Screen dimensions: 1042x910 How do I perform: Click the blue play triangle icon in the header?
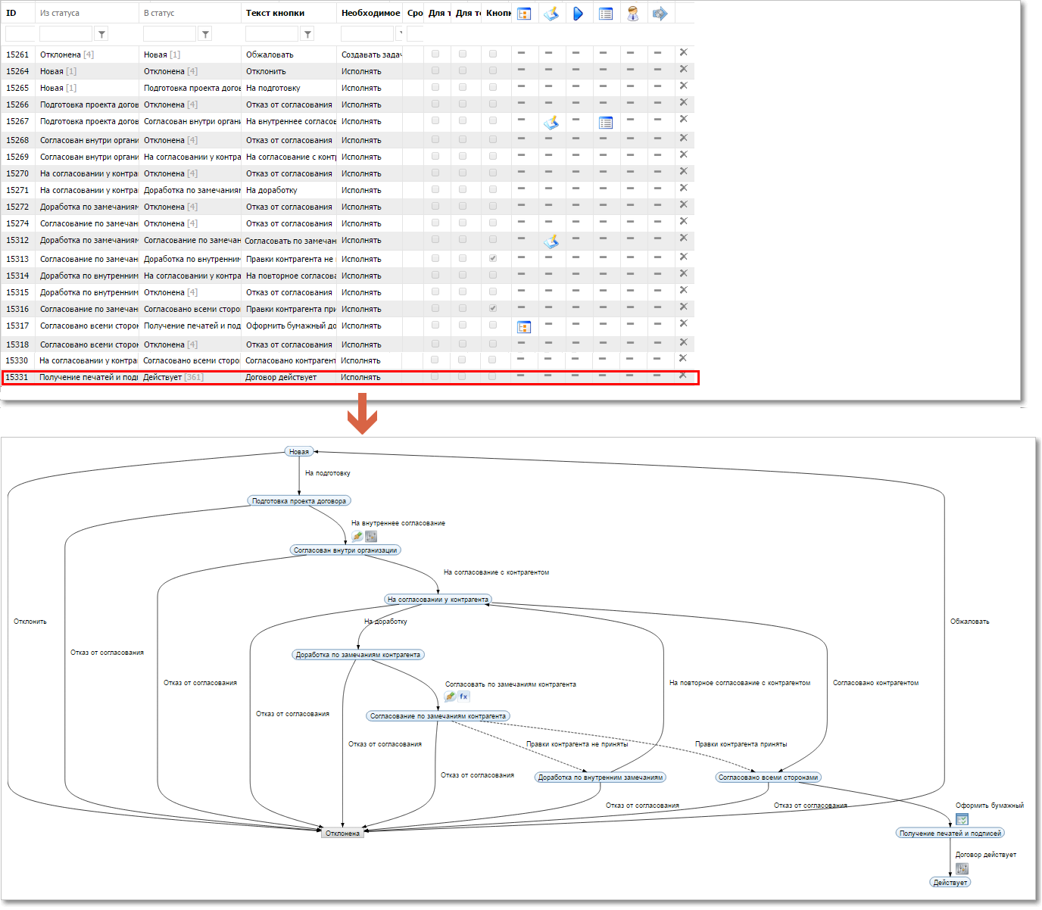click(x=579, y=14)
